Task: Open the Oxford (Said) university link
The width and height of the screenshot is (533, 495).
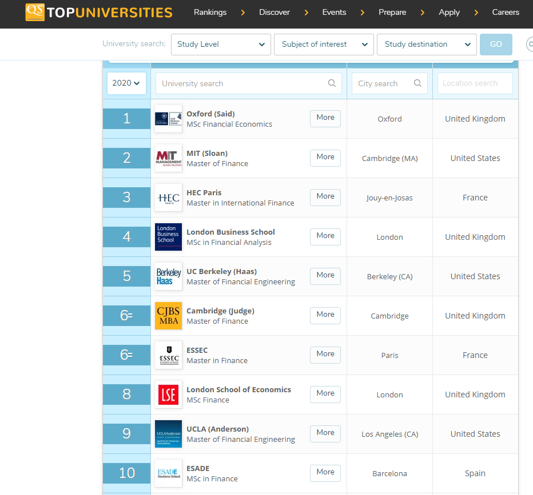Action: tap(210, 114)
